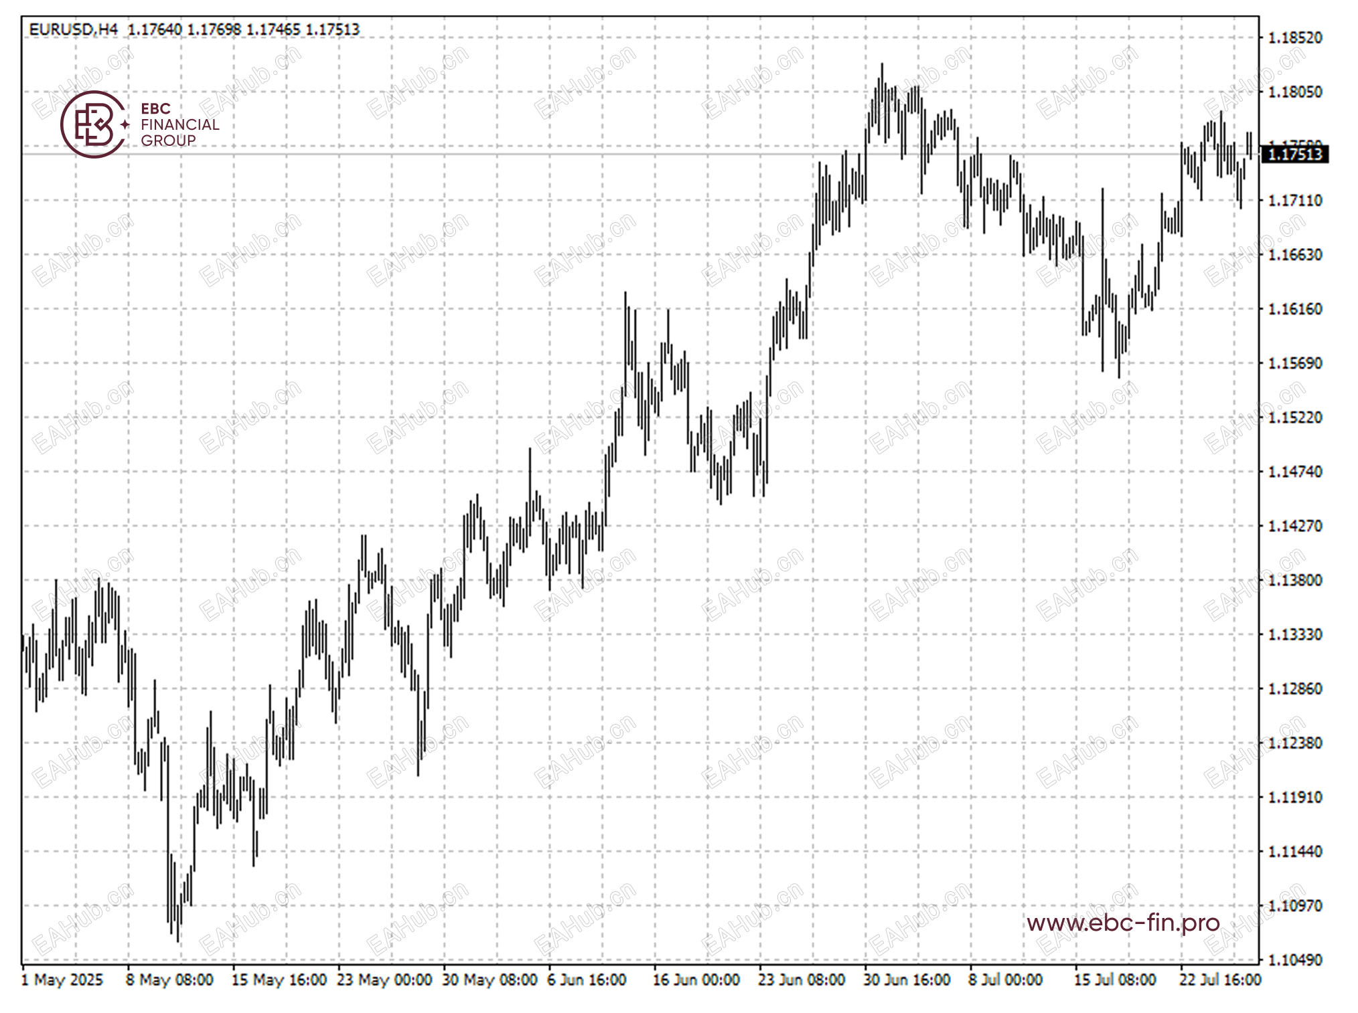This screenshot has width=1358, height=1013.
Task: Click the 1.18520 price axis label
Action: coord(1295,38)
